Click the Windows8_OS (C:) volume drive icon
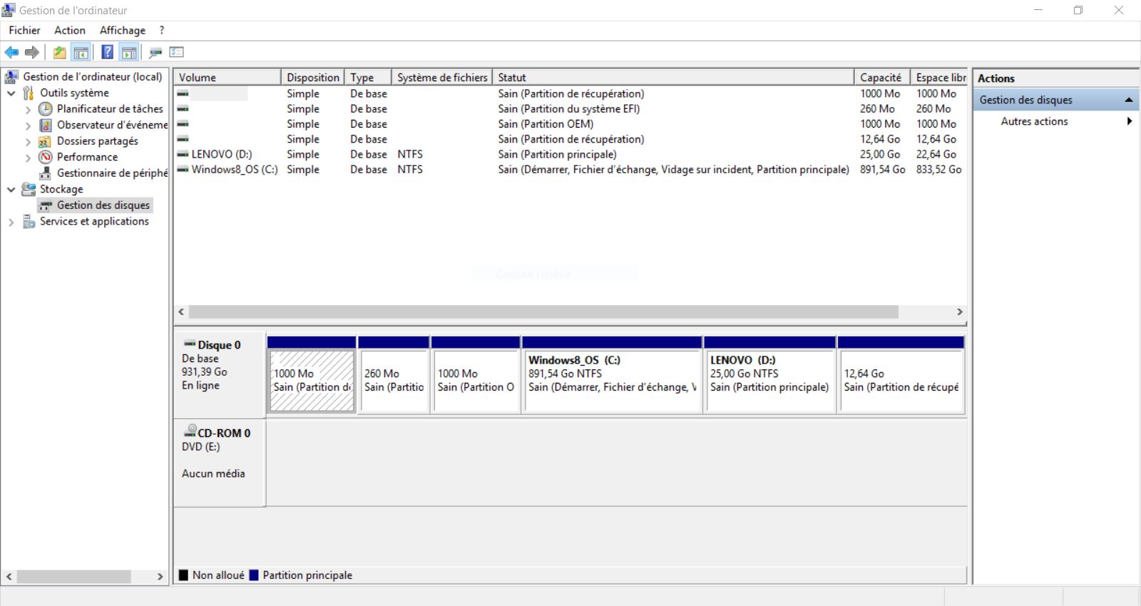1141x606 pixels. click(183, 169)
